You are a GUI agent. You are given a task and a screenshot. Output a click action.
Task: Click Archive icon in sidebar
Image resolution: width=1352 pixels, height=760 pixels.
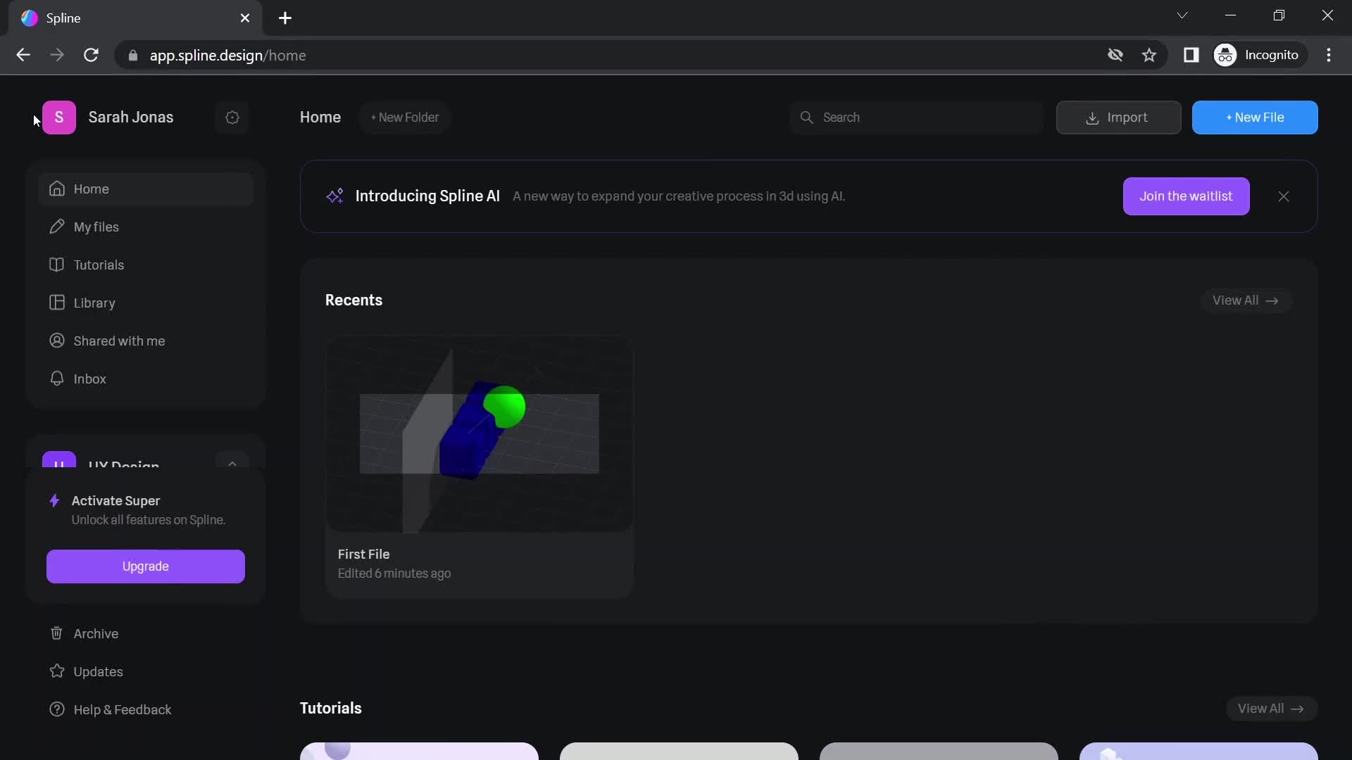click(56, 633)
